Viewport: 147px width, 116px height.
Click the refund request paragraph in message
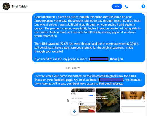pos(86,47)
